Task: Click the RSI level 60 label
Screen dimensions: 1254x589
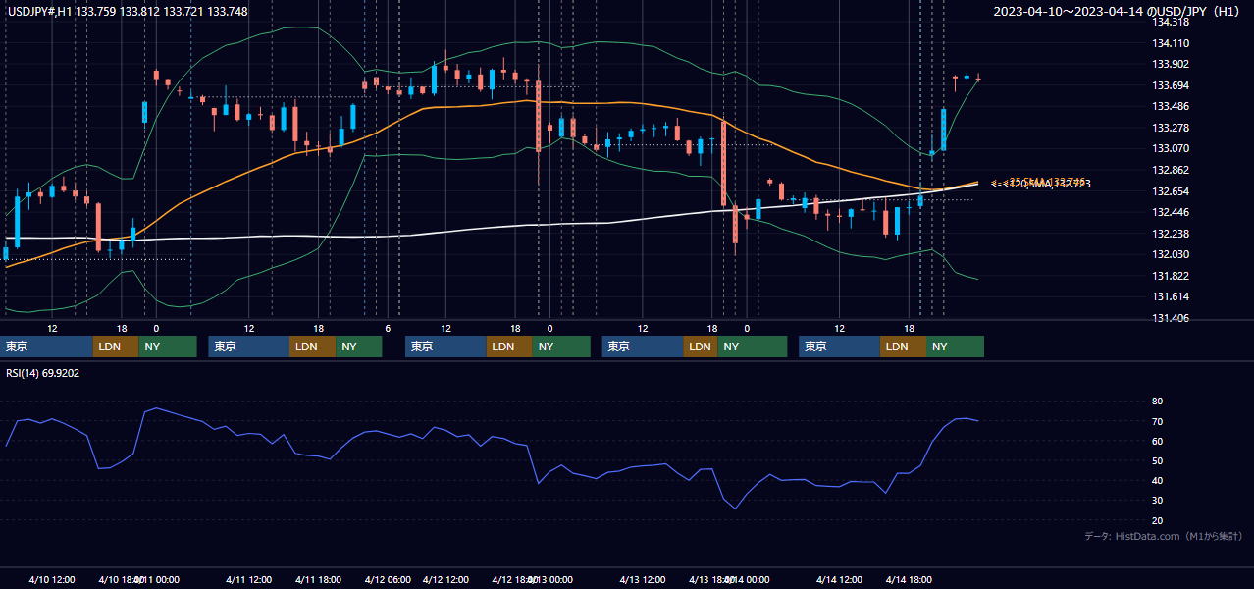Action: pos(1158,441)
